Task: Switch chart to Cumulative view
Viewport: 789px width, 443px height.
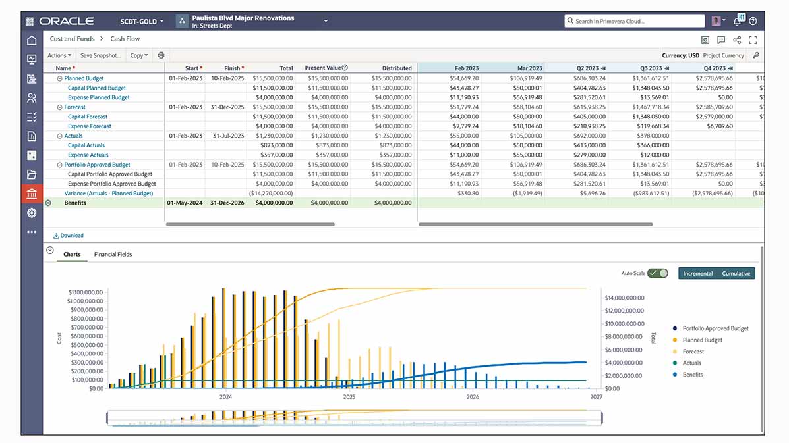Action: [x=736, y=273]
